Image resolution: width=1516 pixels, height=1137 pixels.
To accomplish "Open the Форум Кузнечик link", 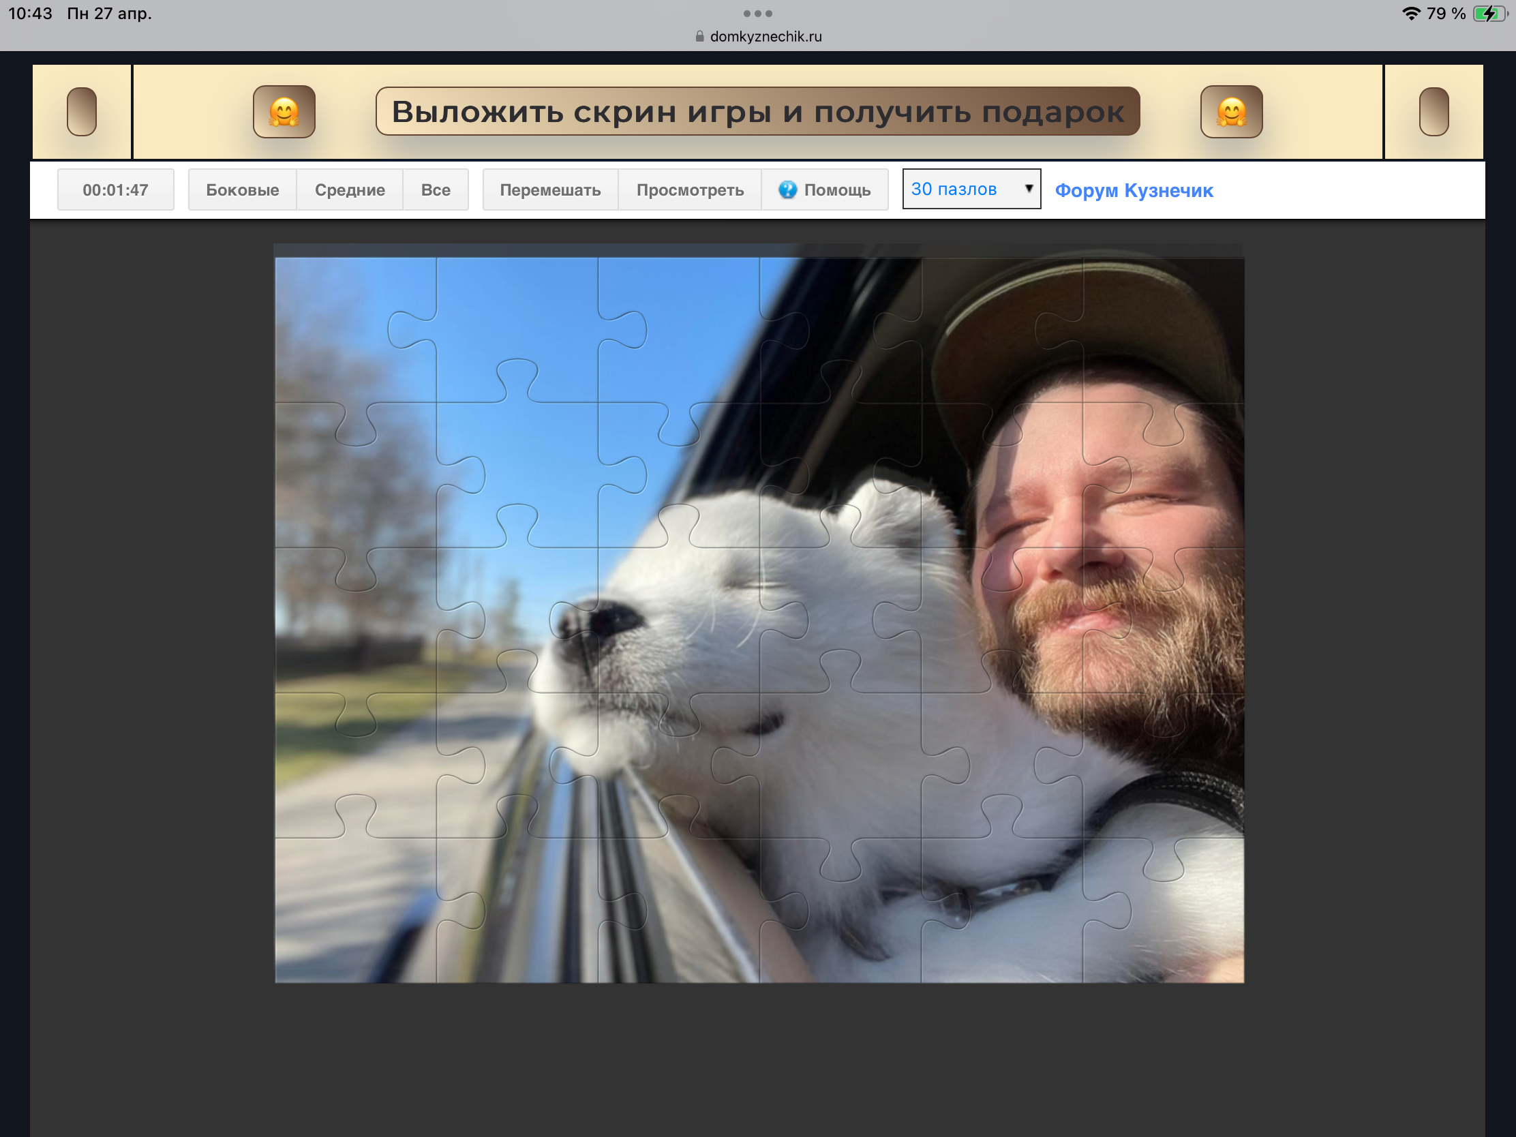I will tap(1134, 191).
